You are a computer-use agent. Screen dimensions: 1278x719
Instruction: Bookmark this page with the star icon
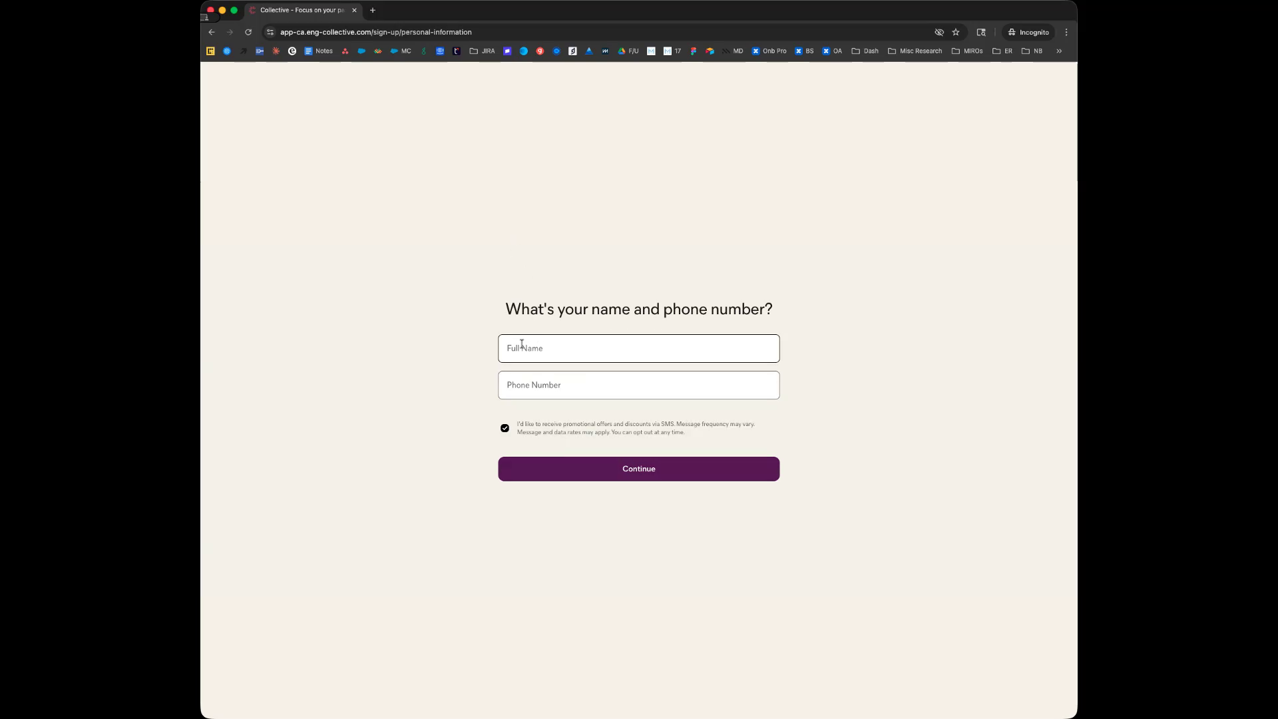(x=956, y=32)
